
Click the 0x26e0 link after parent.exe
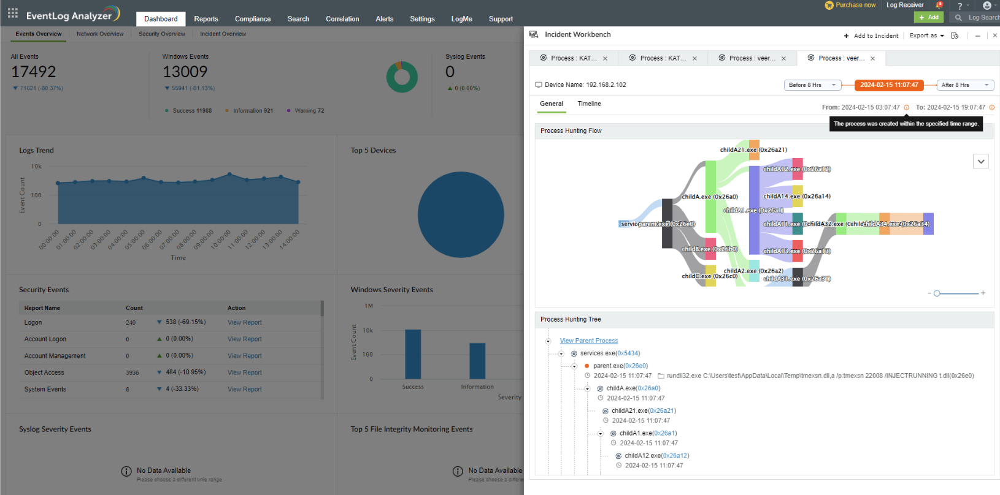coord(636,366)
